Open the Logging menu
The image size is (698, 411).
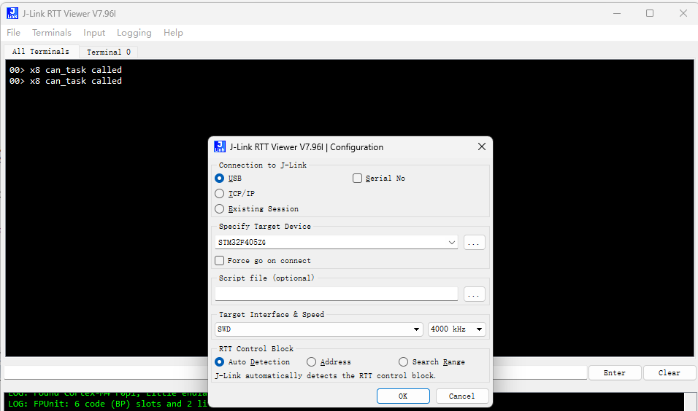point(134,33)
